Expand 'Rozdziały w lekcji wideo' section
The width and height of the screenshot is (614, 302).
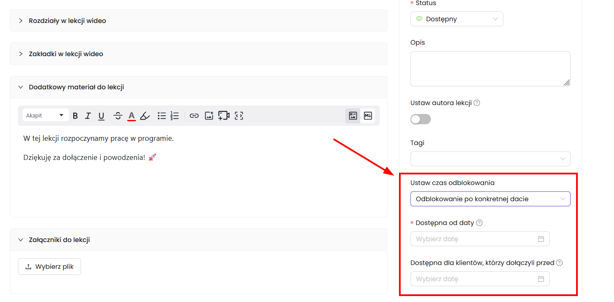click(x=67, y=20)
